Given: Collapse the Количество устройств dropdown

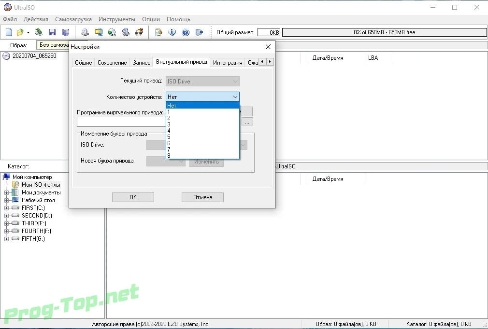Looking at the screenshot, I should point(235,97).
